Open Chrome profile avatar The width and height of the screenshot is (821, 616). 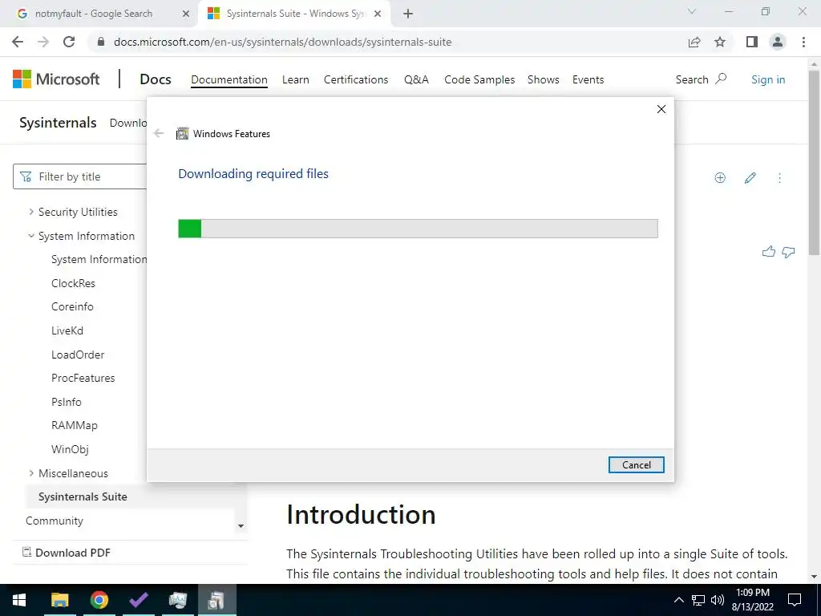pyautogui.click(x=778, y=42)
